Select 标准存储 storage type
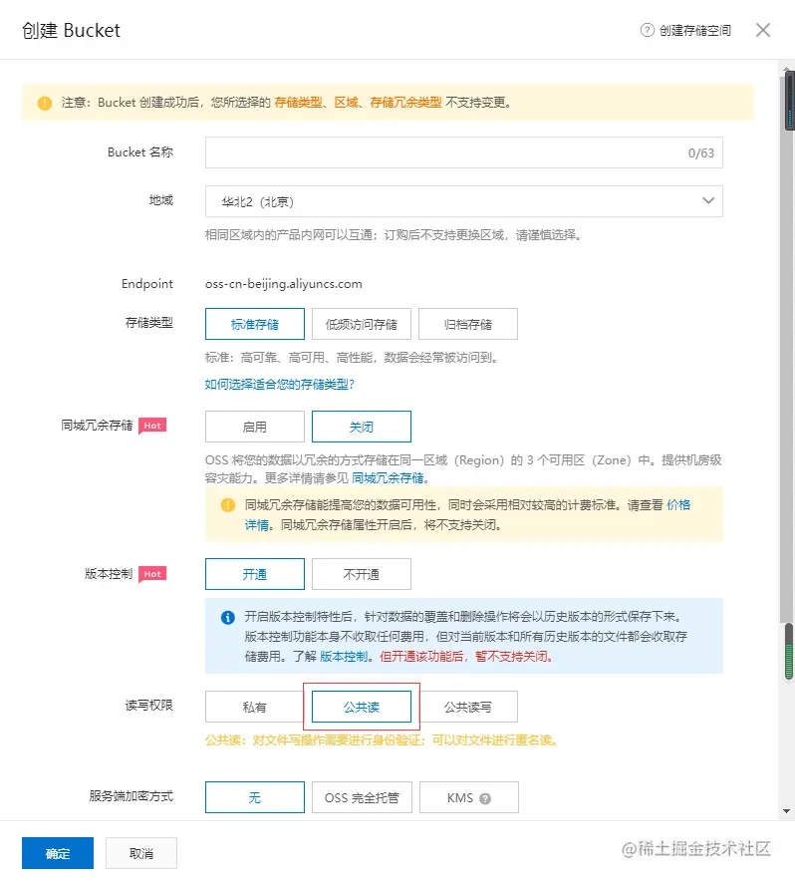Image resolution: width=795 pixels, height=882 pixels. [255, 324]
